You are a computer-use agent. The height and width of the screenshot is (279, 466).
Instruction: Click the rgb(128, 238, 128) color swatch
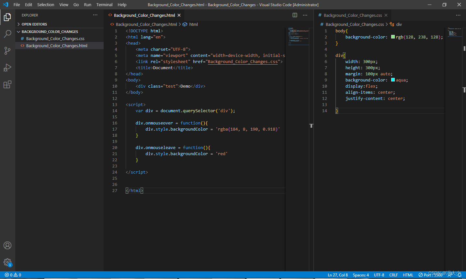coord(393,37)
